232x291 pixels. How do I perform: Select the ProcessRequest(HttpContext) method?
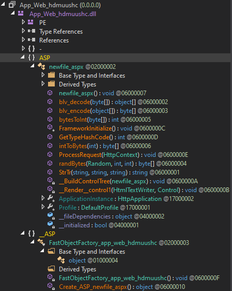(123, 155)
